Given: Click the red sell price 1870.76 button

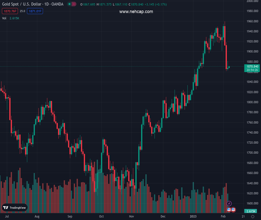Looking at the screenshot, I should 9,11.
